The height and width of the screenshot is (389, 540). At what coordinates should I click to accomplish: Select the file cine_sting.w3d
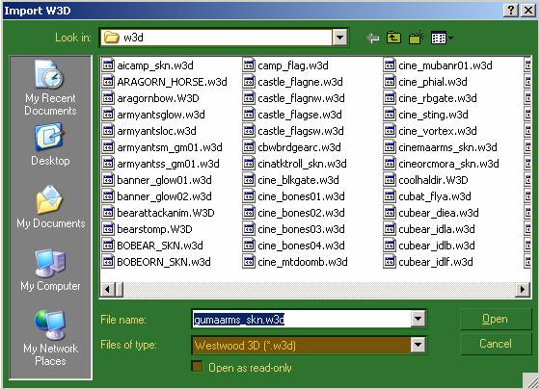[426, 115]
